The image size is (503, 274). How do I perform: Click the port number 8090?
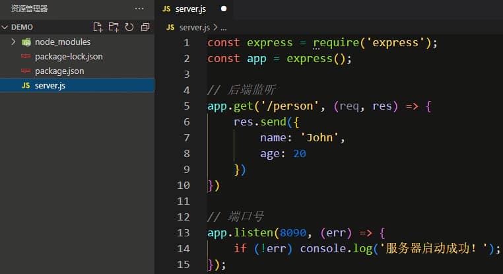[x=293, y=232]
